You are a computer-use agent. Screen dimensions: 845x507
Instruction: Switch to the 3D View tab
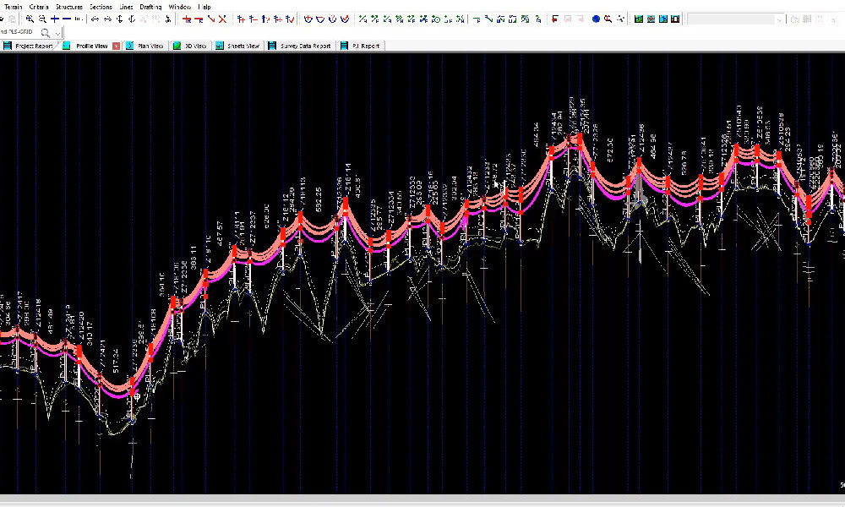point(194,46)
